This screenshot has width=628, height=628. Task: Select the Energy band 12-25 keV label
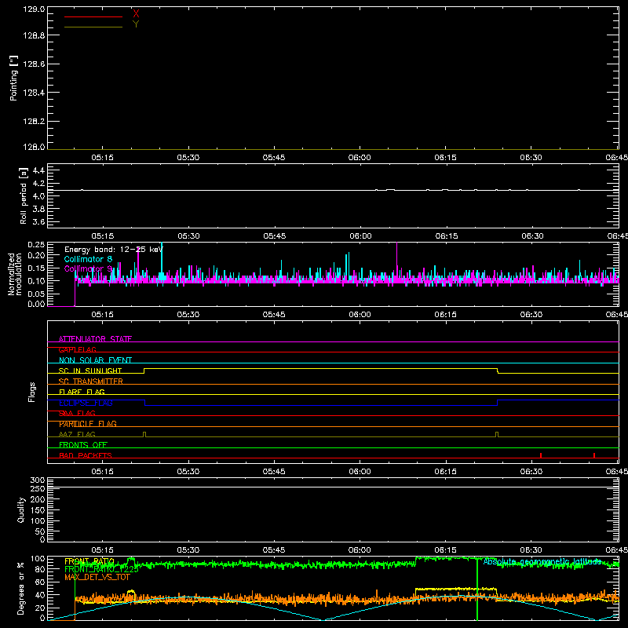point(114,250)
